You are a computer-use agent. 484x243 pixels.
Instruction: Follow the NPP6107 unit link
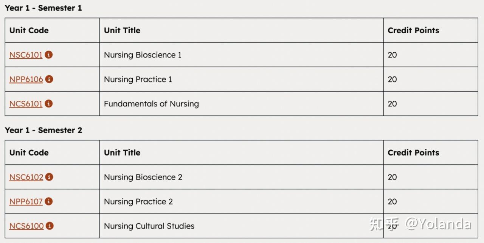pyautogui.click(x=26, y=202)
